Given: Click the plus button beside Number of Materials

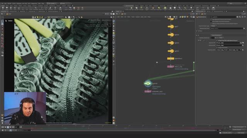Looking at the screenshot, I should [215, 38].
